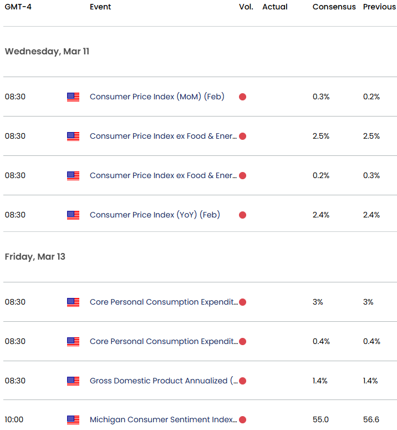This screenshot has width=397, height=430.
Task: Open the Consumer Price Index (YoY) (Feb) event
Action: [x=155, y=215]
